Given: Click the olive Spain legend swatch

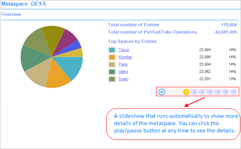Looking at the screenshot, I should click(x=112, y=79).
